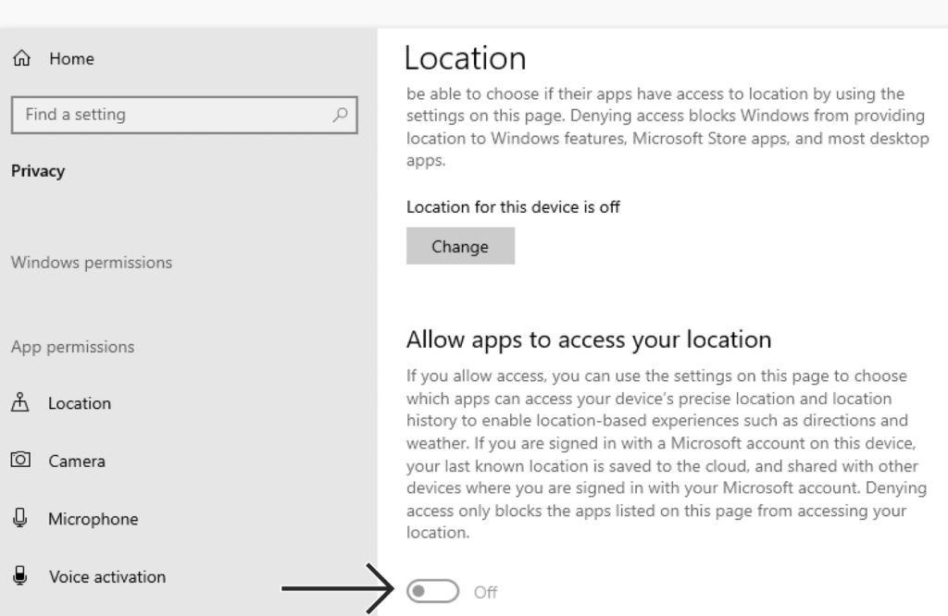The image size is (948, 616).
Task: Click the Change button for device location
Action: (461, 246)
